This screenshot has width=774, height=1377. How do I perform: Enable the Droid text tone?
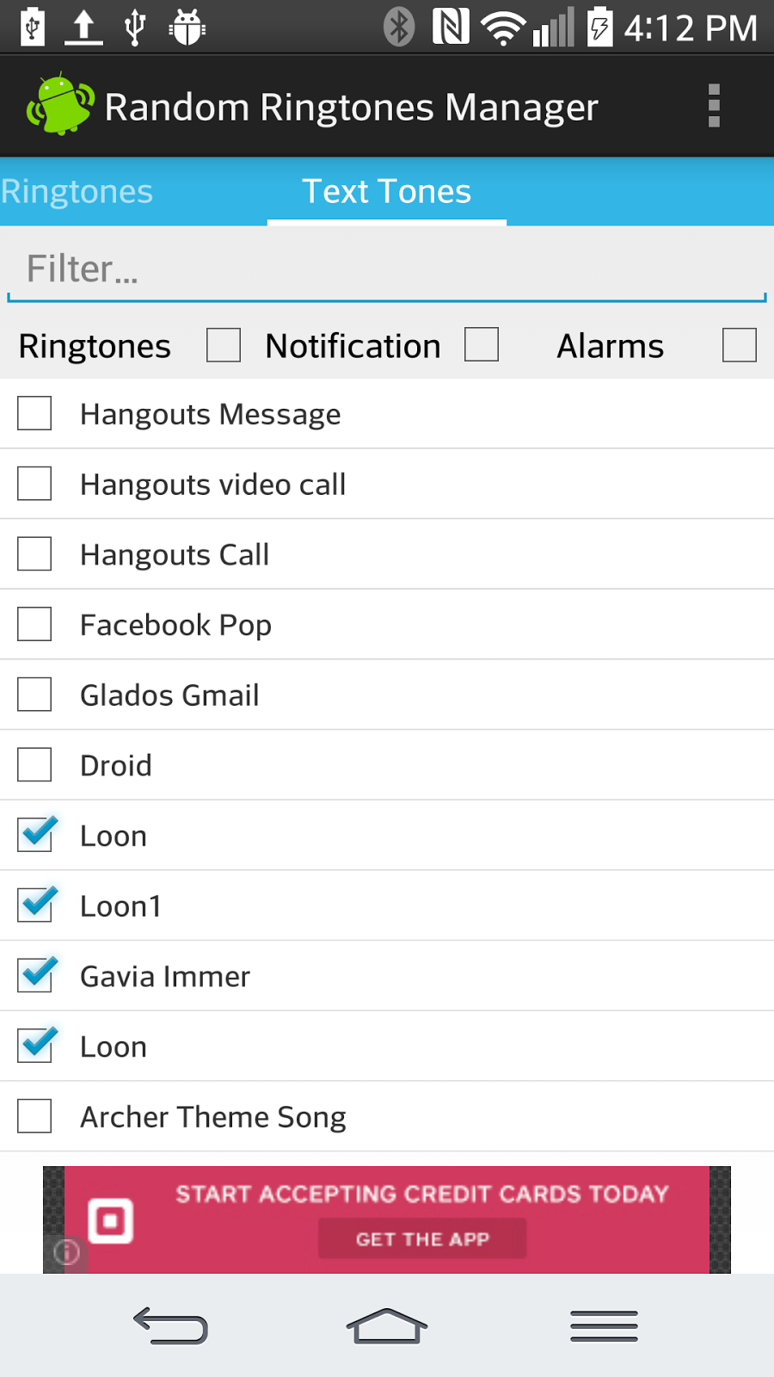click(x=34, y=764)
